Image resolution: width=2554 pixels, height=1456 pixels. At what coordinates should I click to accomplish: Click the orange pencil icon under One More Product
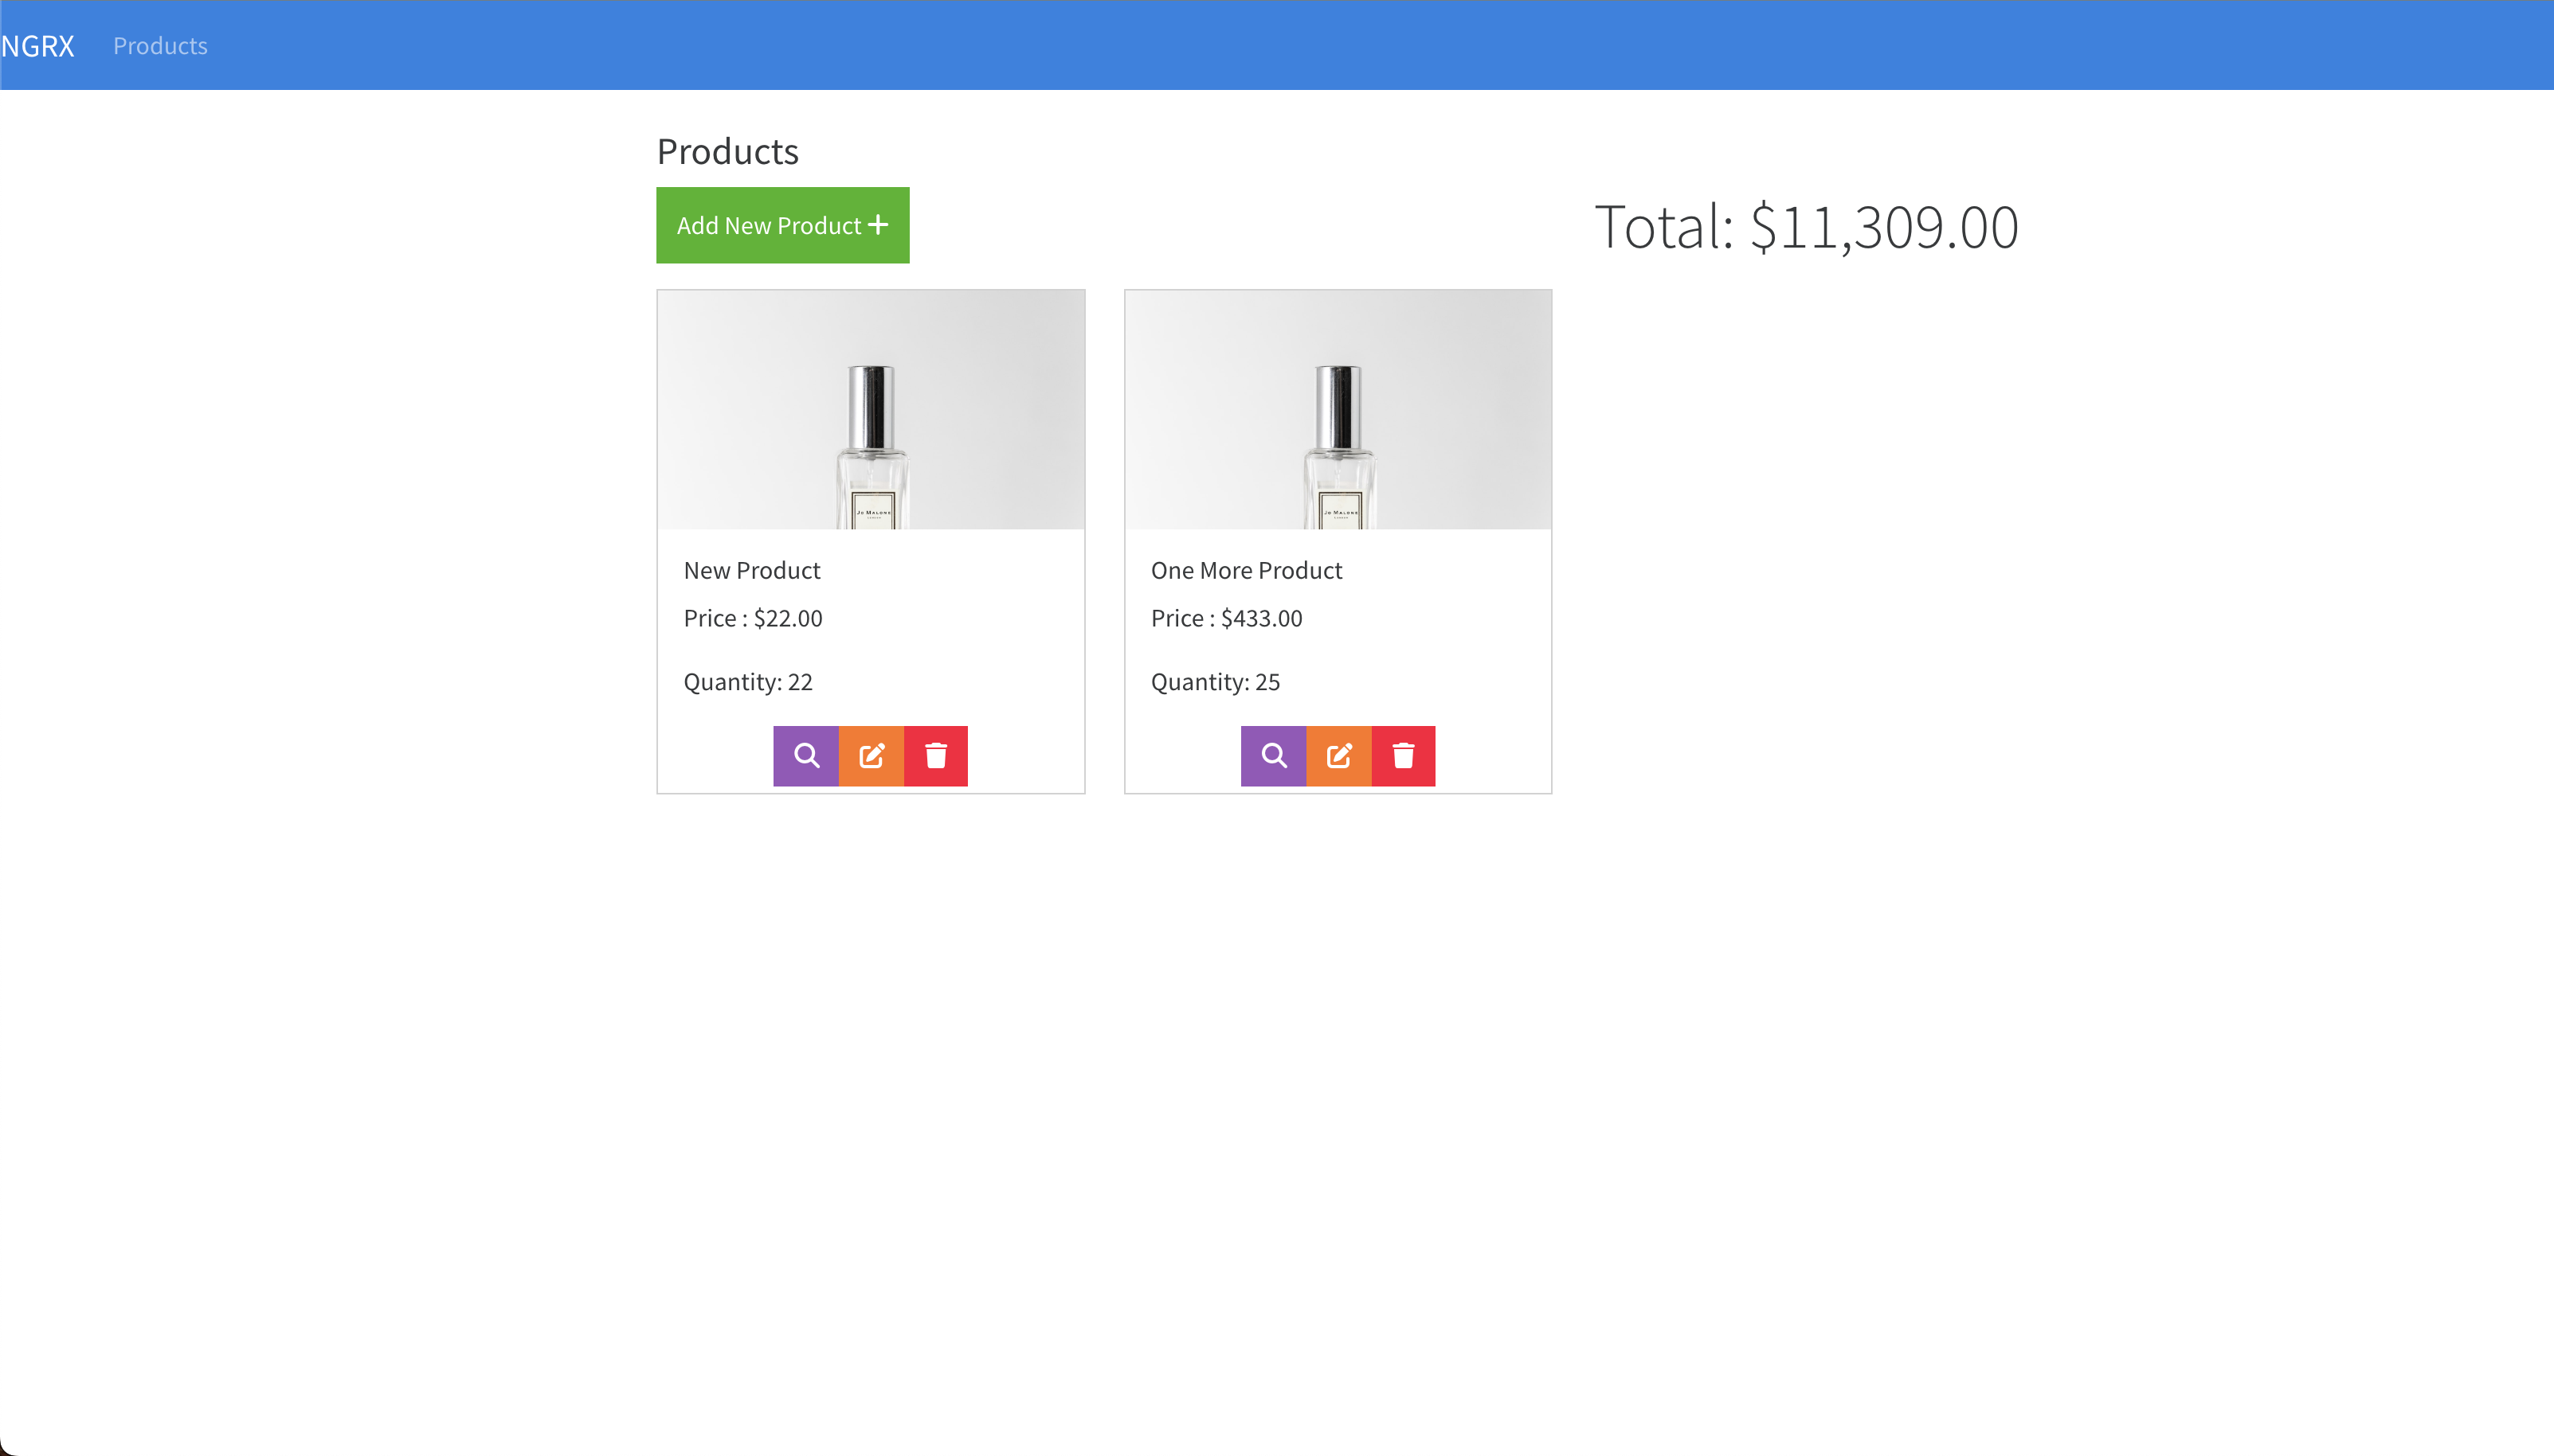coord(1338,755)
